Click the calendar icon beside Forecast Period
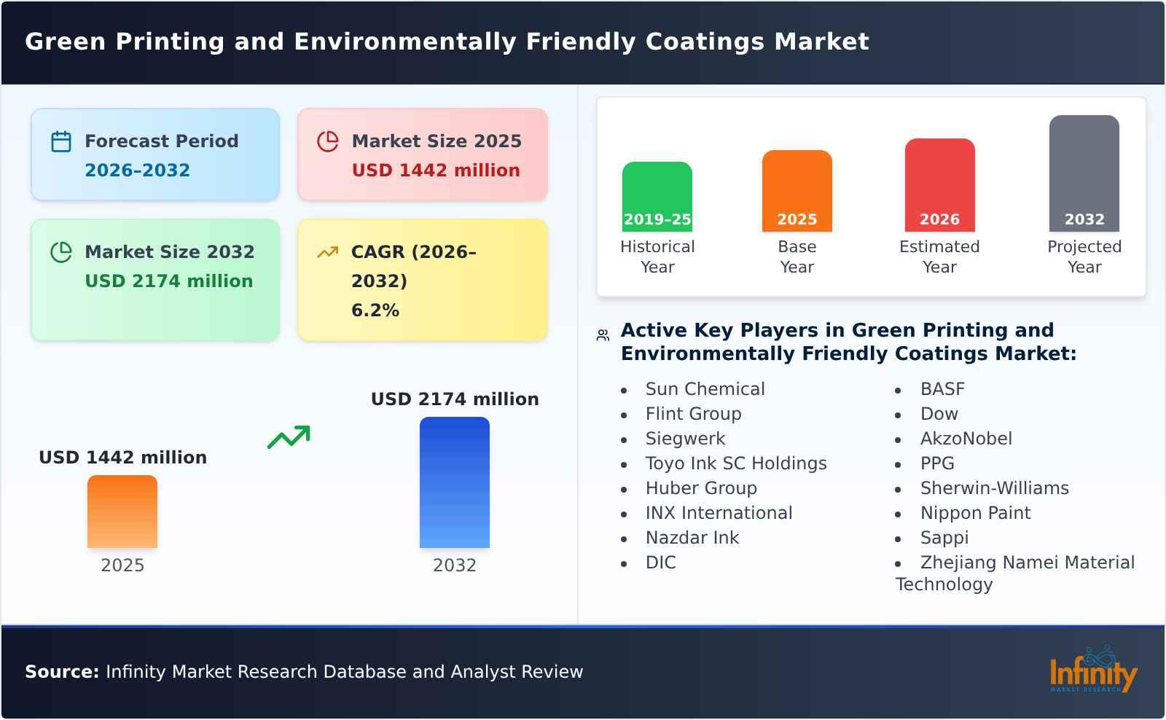Viewport: 1166px width, 720px height. click(60, 141)
